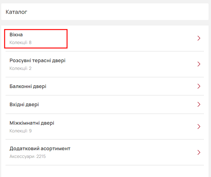
Task: Click empty area below Додатковий асортимент row
Action: pyautogui.click(x=105, y=171)
